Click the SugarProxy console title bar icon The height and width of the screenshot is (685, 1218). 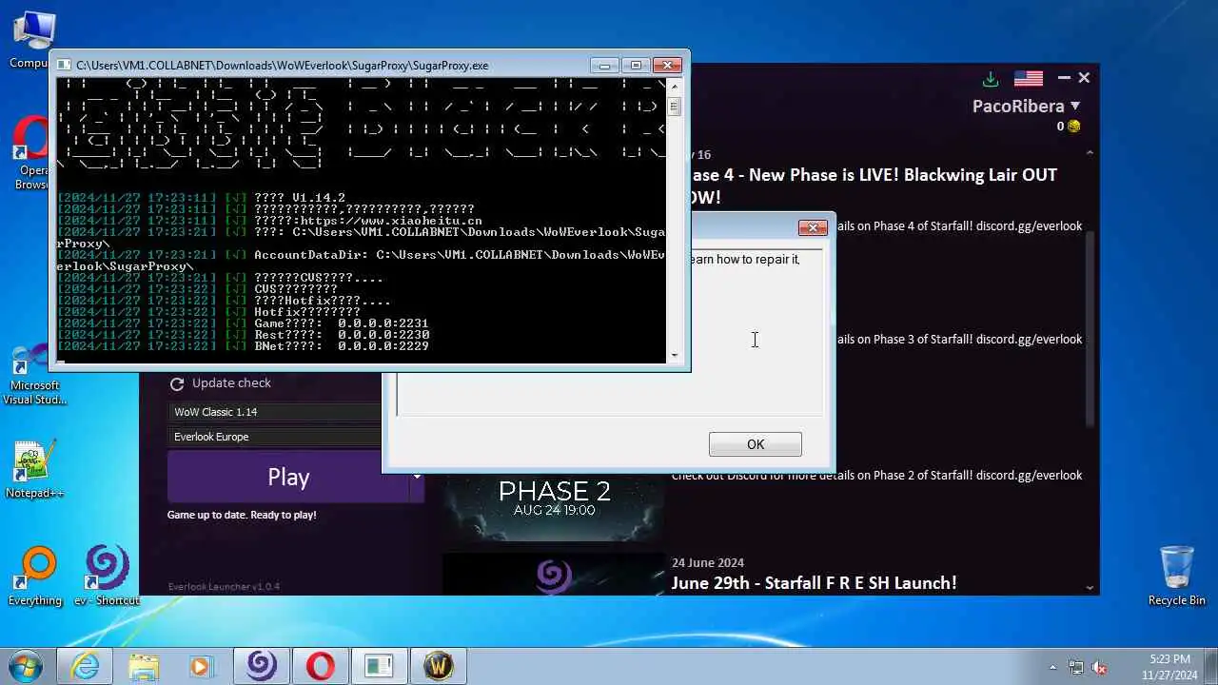(64, 65)
